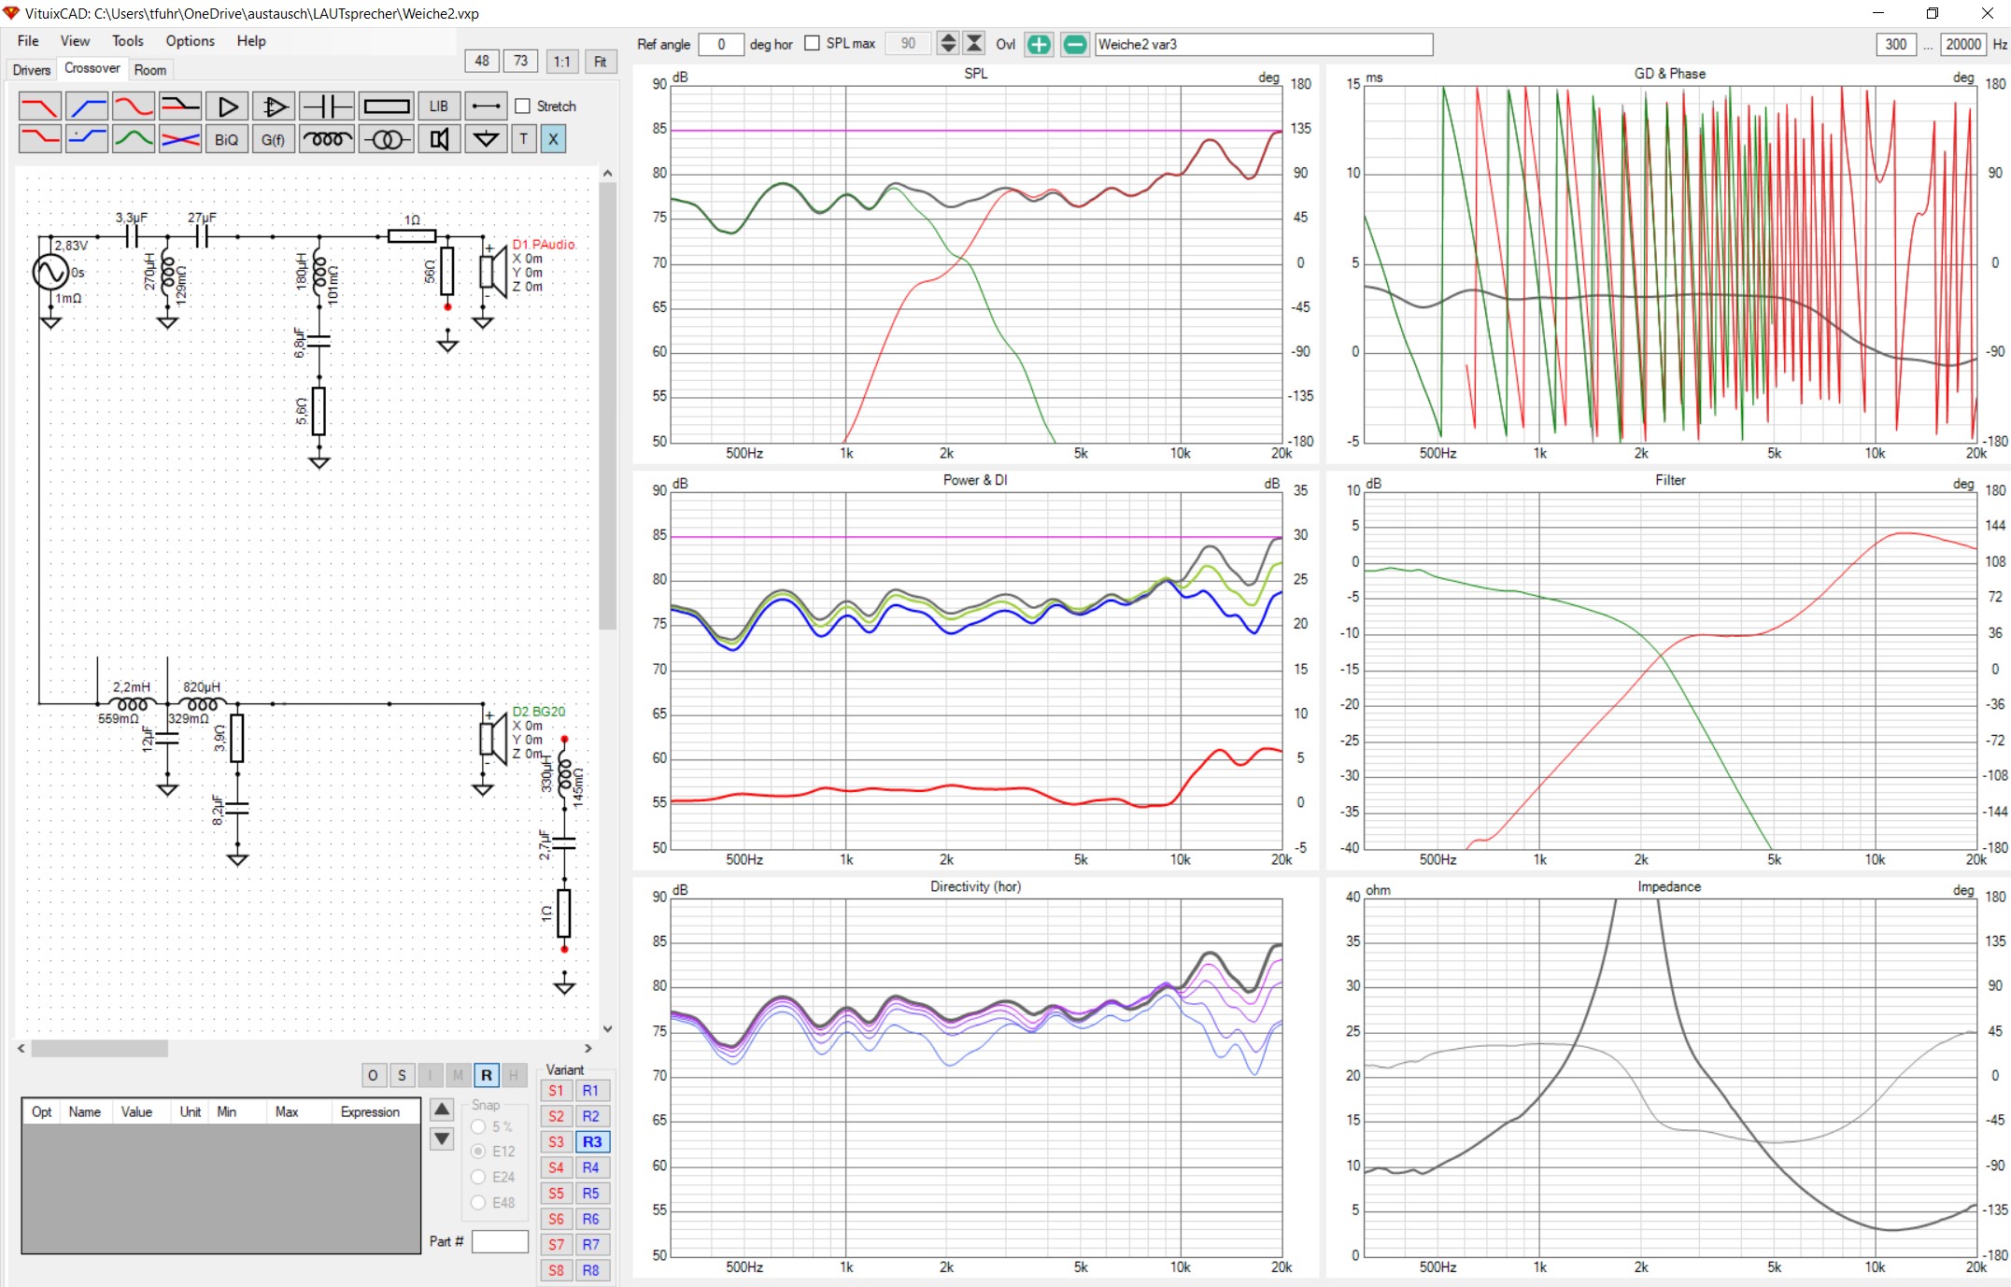The image size is (2011, 1287).
Task: Select the E24 snap radio button
Action: pyautogui.click(x=478, y=1177)
